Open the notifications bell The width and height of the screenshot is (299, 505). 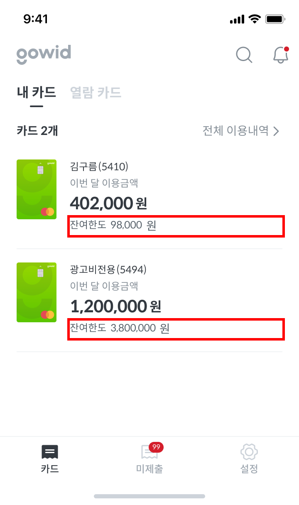(x=281, y=55)
